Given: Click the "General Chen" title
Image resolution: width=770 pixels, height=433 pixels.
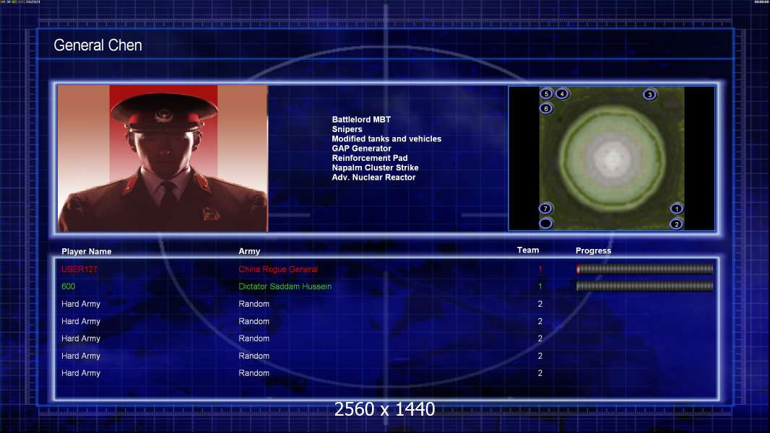Looking at the screenshot, I should pos(98,45).
